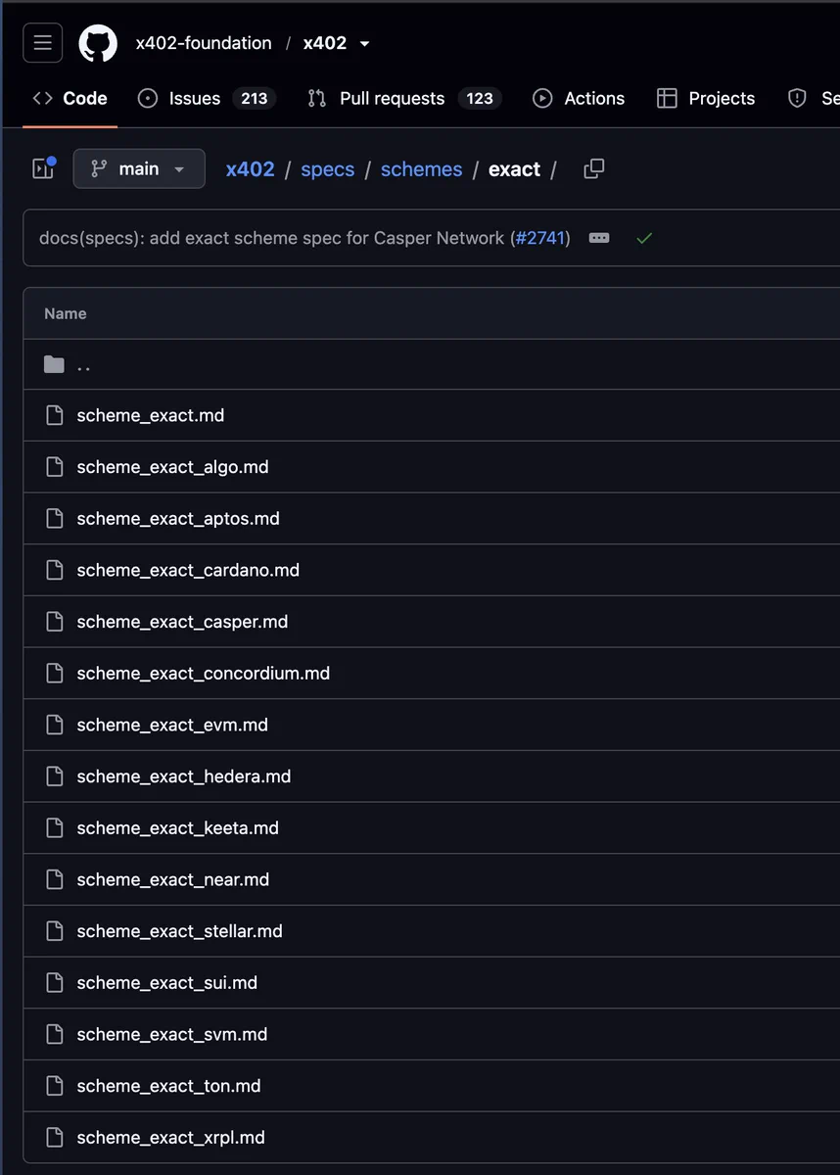Open scheme_exact_sui.md file
The height and width of the screenshot is (1175, 840).
tap(167, 982)
